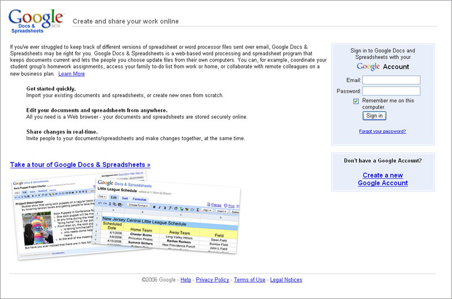Open the Help link in footer

click(x=186, y=280)
